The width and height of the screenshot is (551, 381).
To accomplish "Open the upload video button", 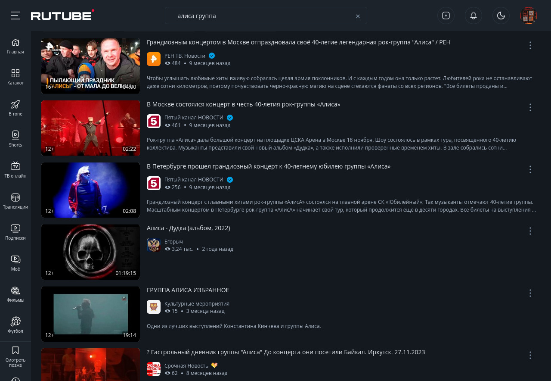I will (x=446, y=16).
